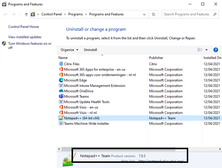Open help with the blue question mark
222x168 pixels.
click(x=216, y=50)
